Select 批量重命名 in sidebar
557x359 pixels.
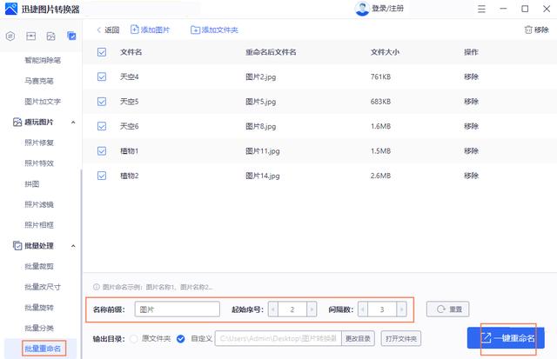[43, 349]
